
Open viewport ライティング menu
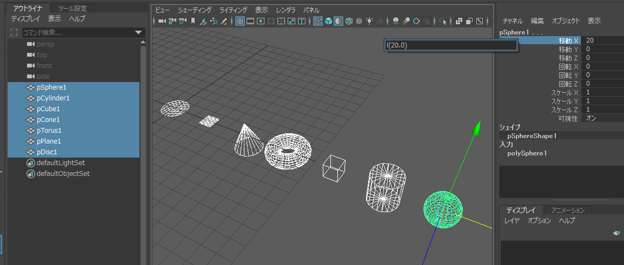(233, 10)
